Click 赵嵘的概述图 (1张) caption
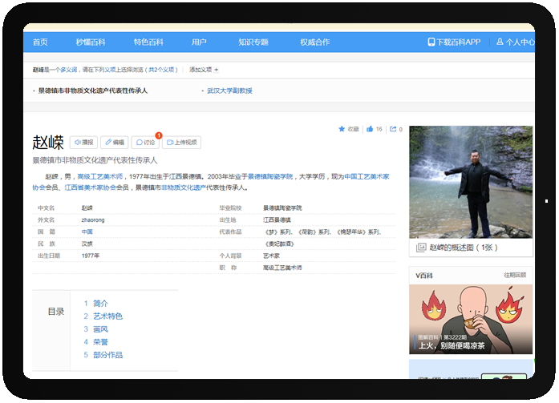The width and height of the screenshot is (559, 403). [x=463, y=248]
